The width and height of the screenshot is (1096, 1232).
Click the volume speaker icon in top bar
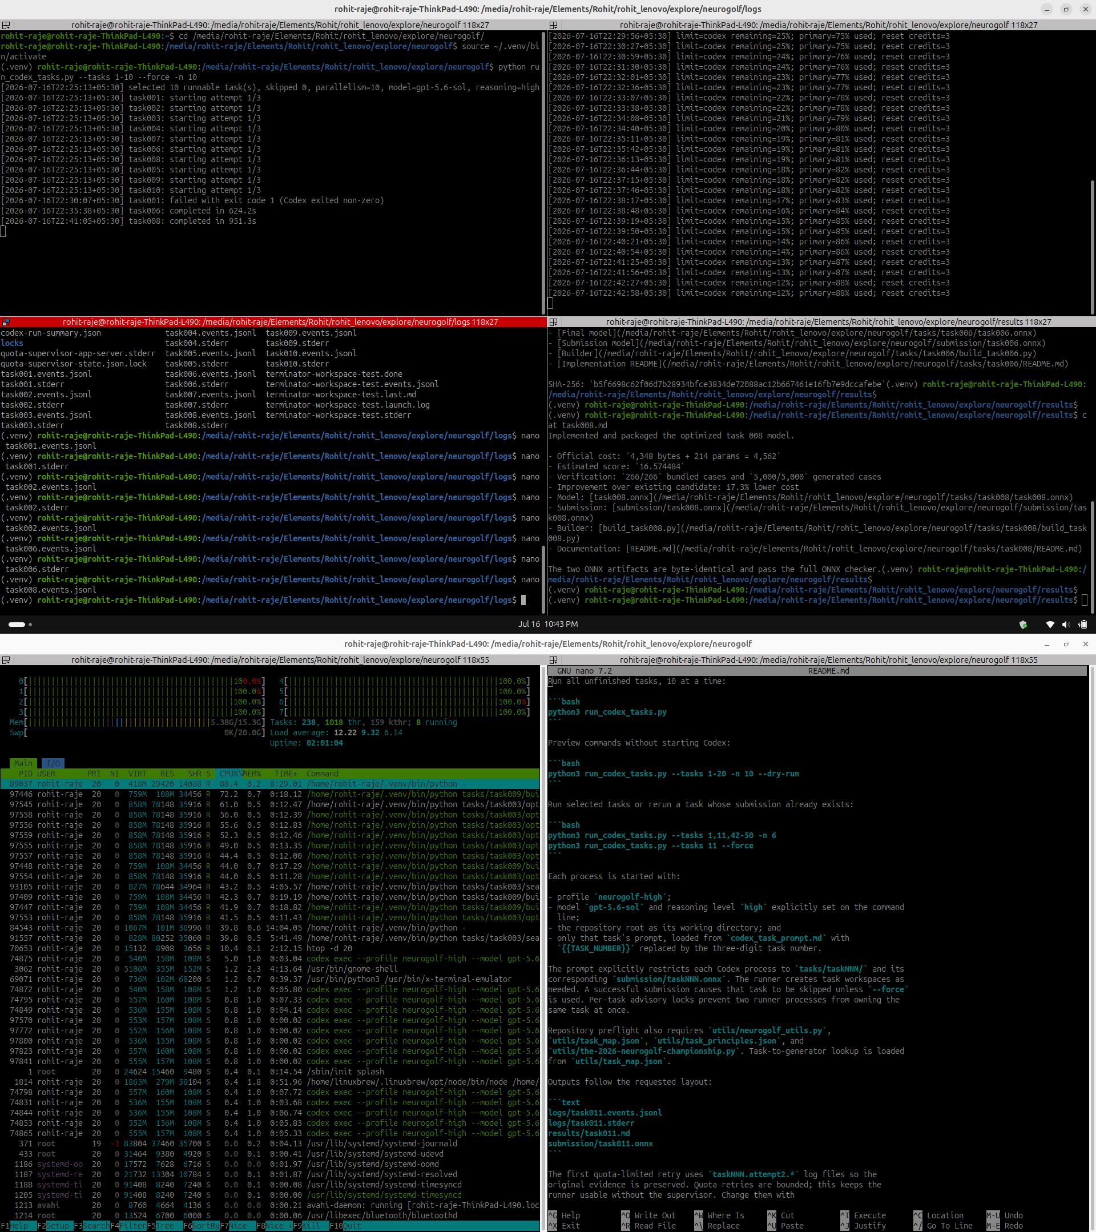click(x=1066, y=625)
